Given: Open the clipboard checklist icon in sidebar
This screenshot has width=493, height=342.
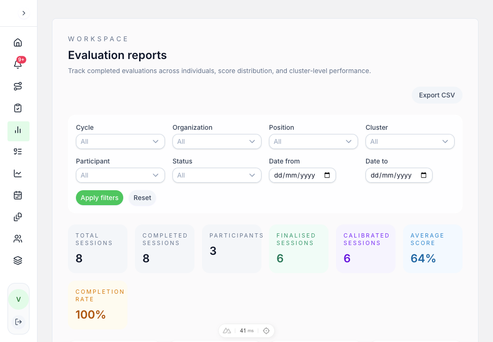Looking at the screenshot, I should (x=18, y=108).
